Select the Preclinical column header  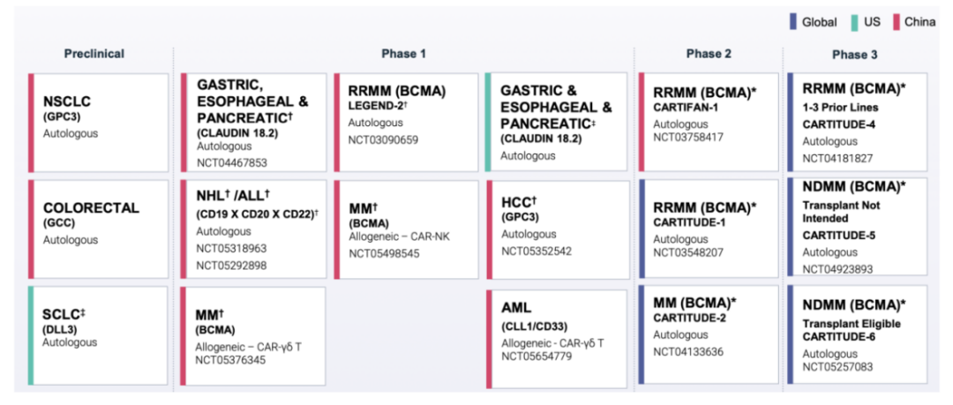[x=94, y=54]
